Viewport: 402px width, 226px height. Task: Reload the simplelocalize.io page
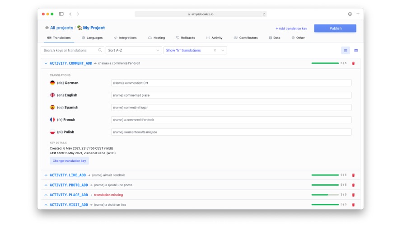coord(264,14)
